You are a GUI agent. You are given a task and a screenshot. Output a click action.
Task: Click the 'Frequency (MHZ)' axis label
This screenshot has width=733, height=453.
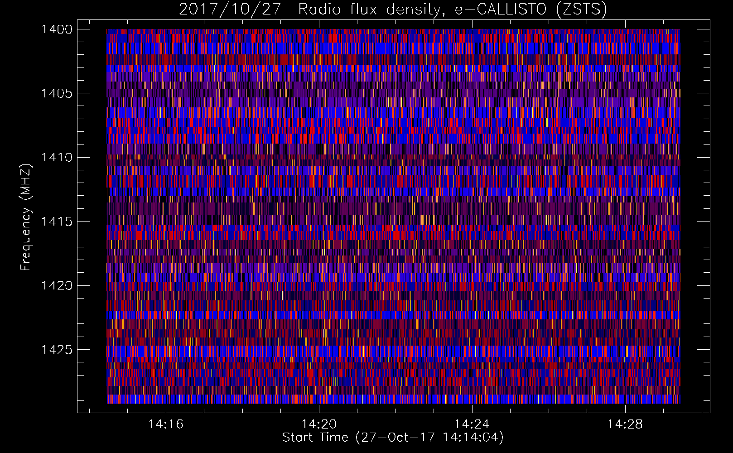[x=26, y=218]
